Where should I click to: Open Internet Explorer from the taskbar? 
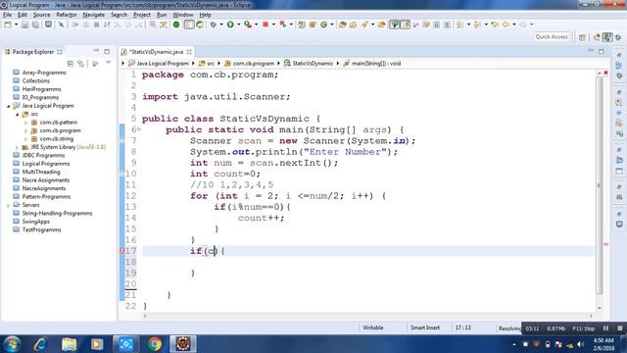pyautogui.click(x=40, y=344)
